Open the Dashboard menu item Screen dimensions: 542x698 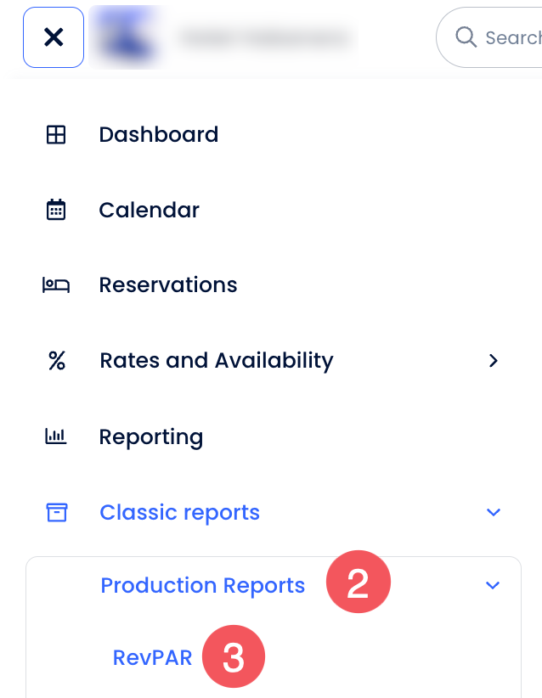click(x=159, y=135)
